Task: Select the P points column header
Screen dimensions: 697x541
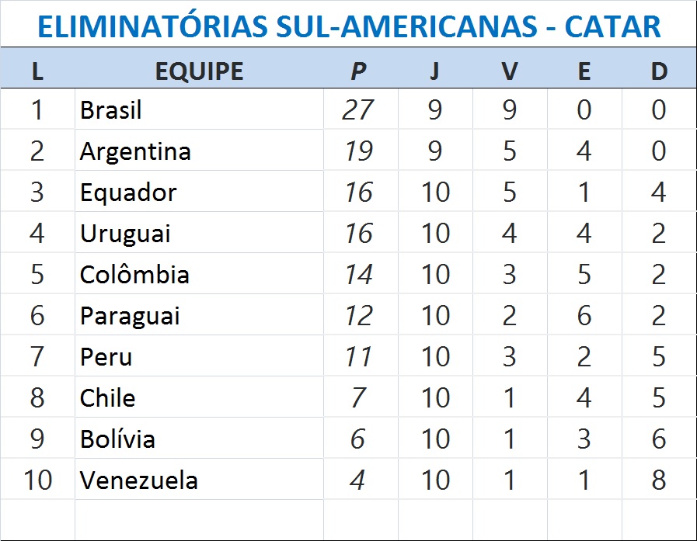Action: [x=358, y=71]
